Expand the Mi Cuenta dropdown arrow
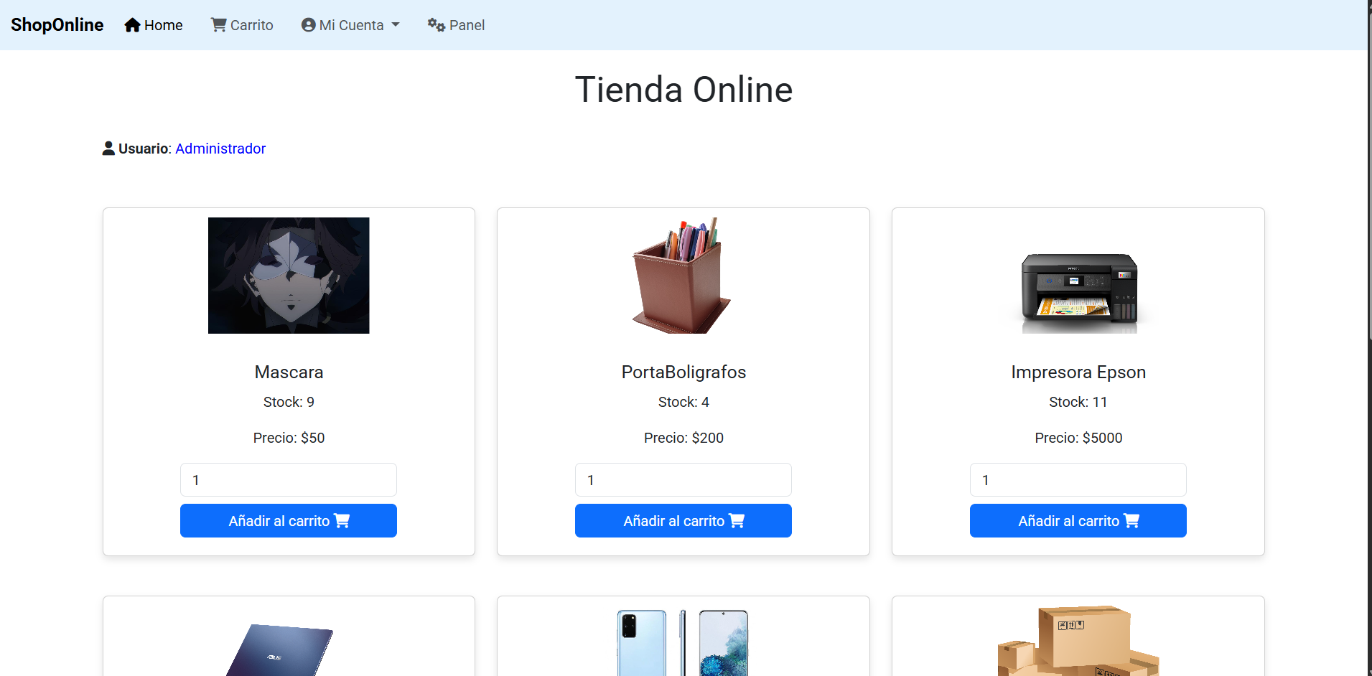The height and width of the screenshot is (676, 1372). 396,25
